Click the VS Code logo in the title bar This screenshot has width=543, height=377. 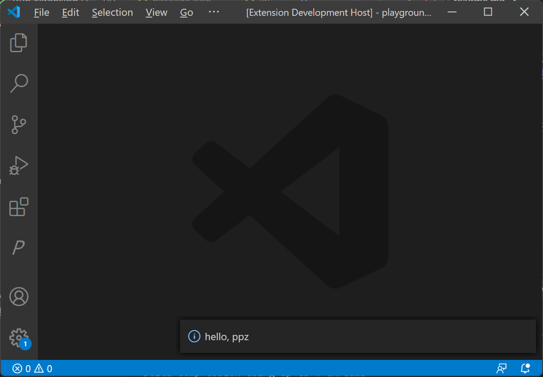[13, 12]
